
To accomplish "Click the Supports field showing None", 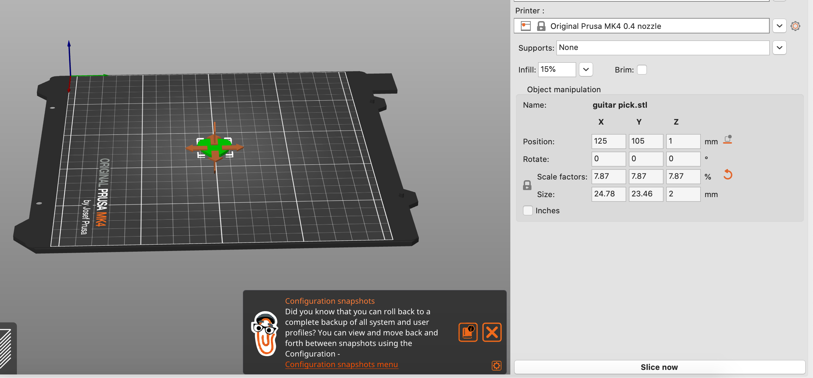I will tap(663, 48).
